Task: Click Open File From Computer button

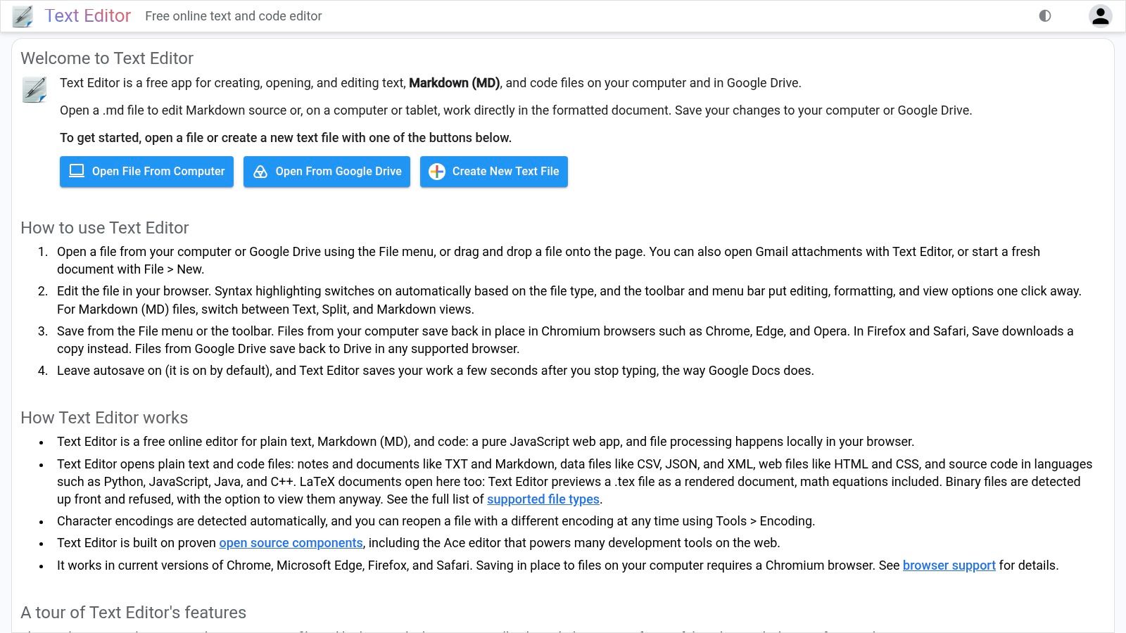Action: (x=146, y=172)
